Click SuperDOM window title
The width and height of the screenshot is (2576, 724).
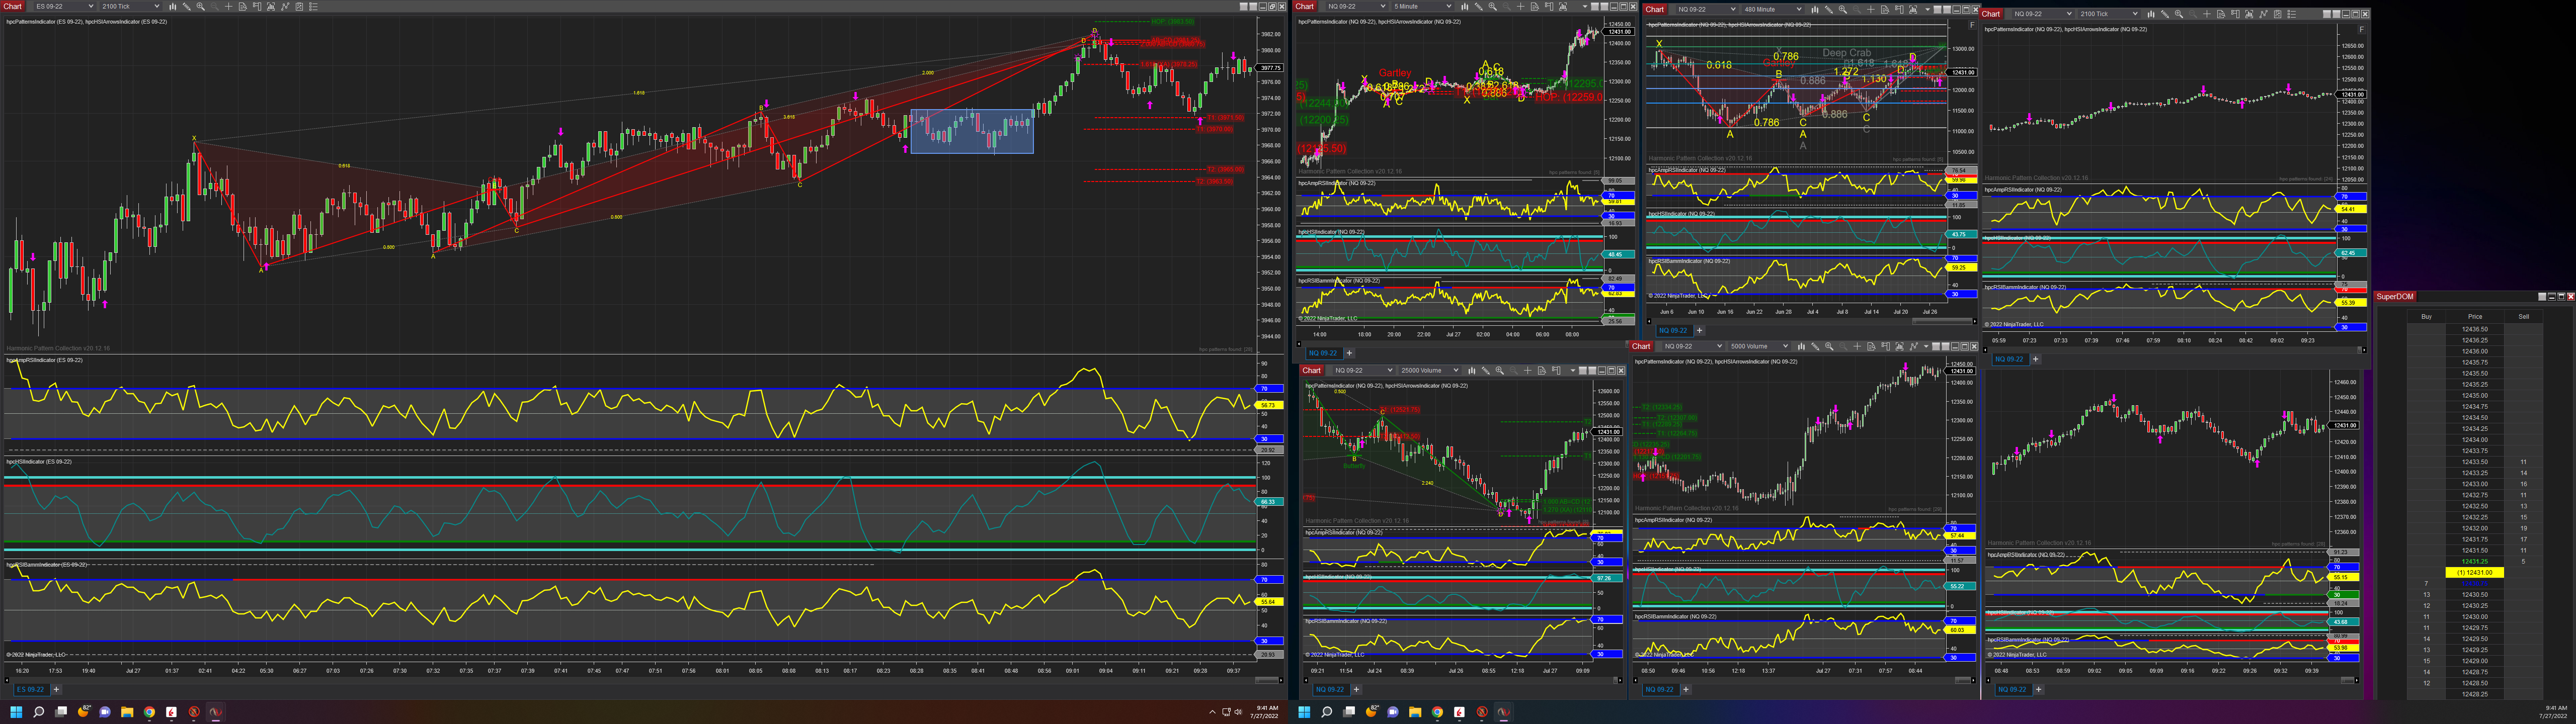point(2395,296)
